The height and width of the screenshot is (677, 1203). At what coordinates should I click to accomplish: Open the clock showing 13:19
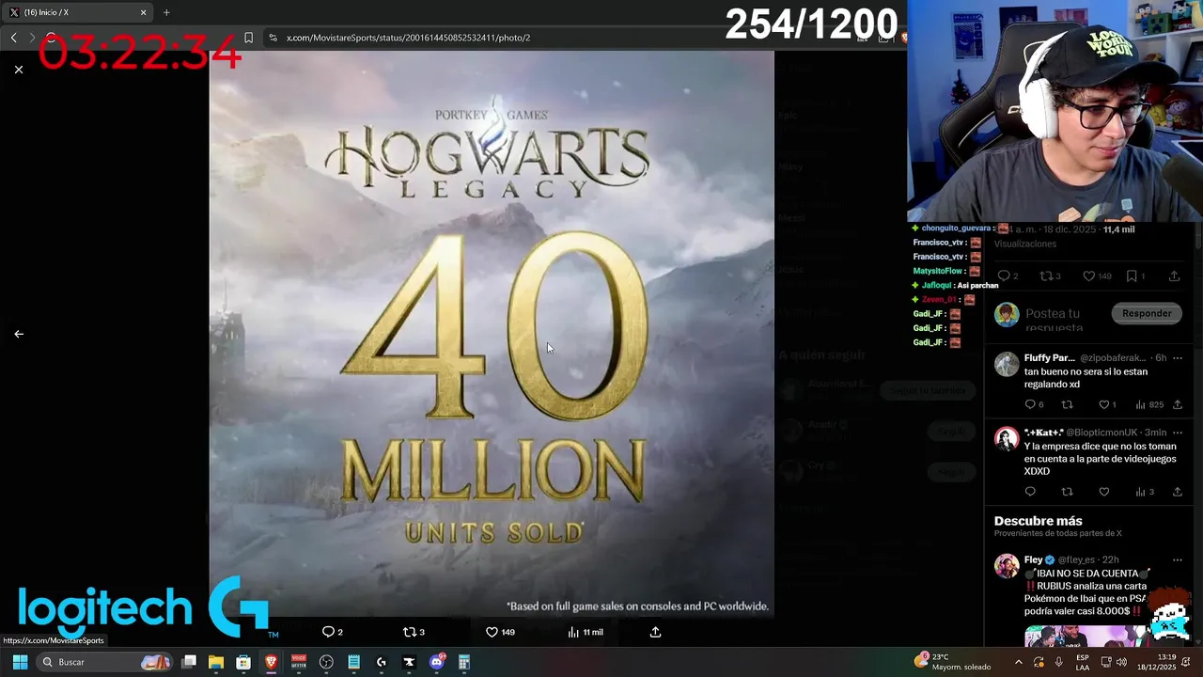pyautogui.click(x=1156, y=662)
